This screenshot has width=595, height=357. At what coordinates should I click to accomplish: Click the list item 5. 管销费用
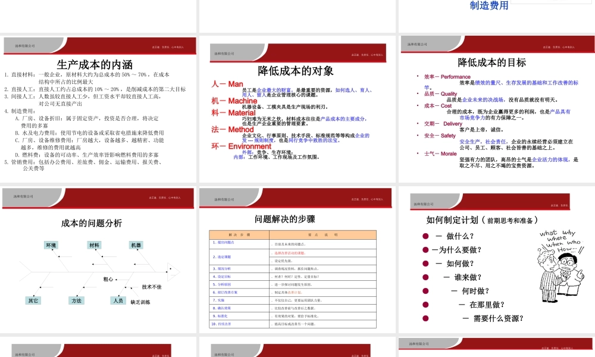[x=83, y=165]
